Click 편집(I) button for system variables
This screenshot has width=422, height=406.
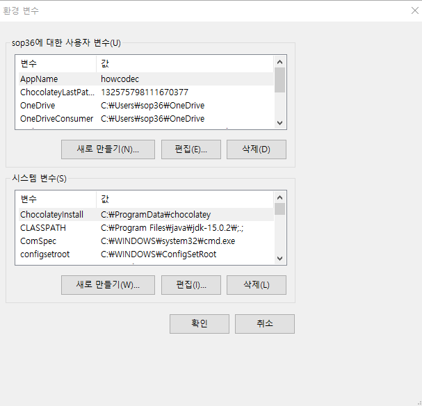point(191,285)
